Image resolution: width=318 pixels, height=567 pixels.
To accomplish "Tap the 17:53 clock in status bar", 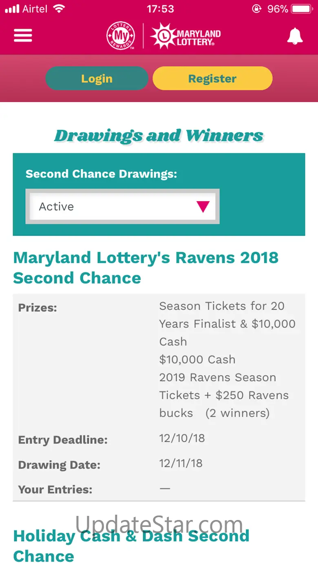I will (160, 9).
